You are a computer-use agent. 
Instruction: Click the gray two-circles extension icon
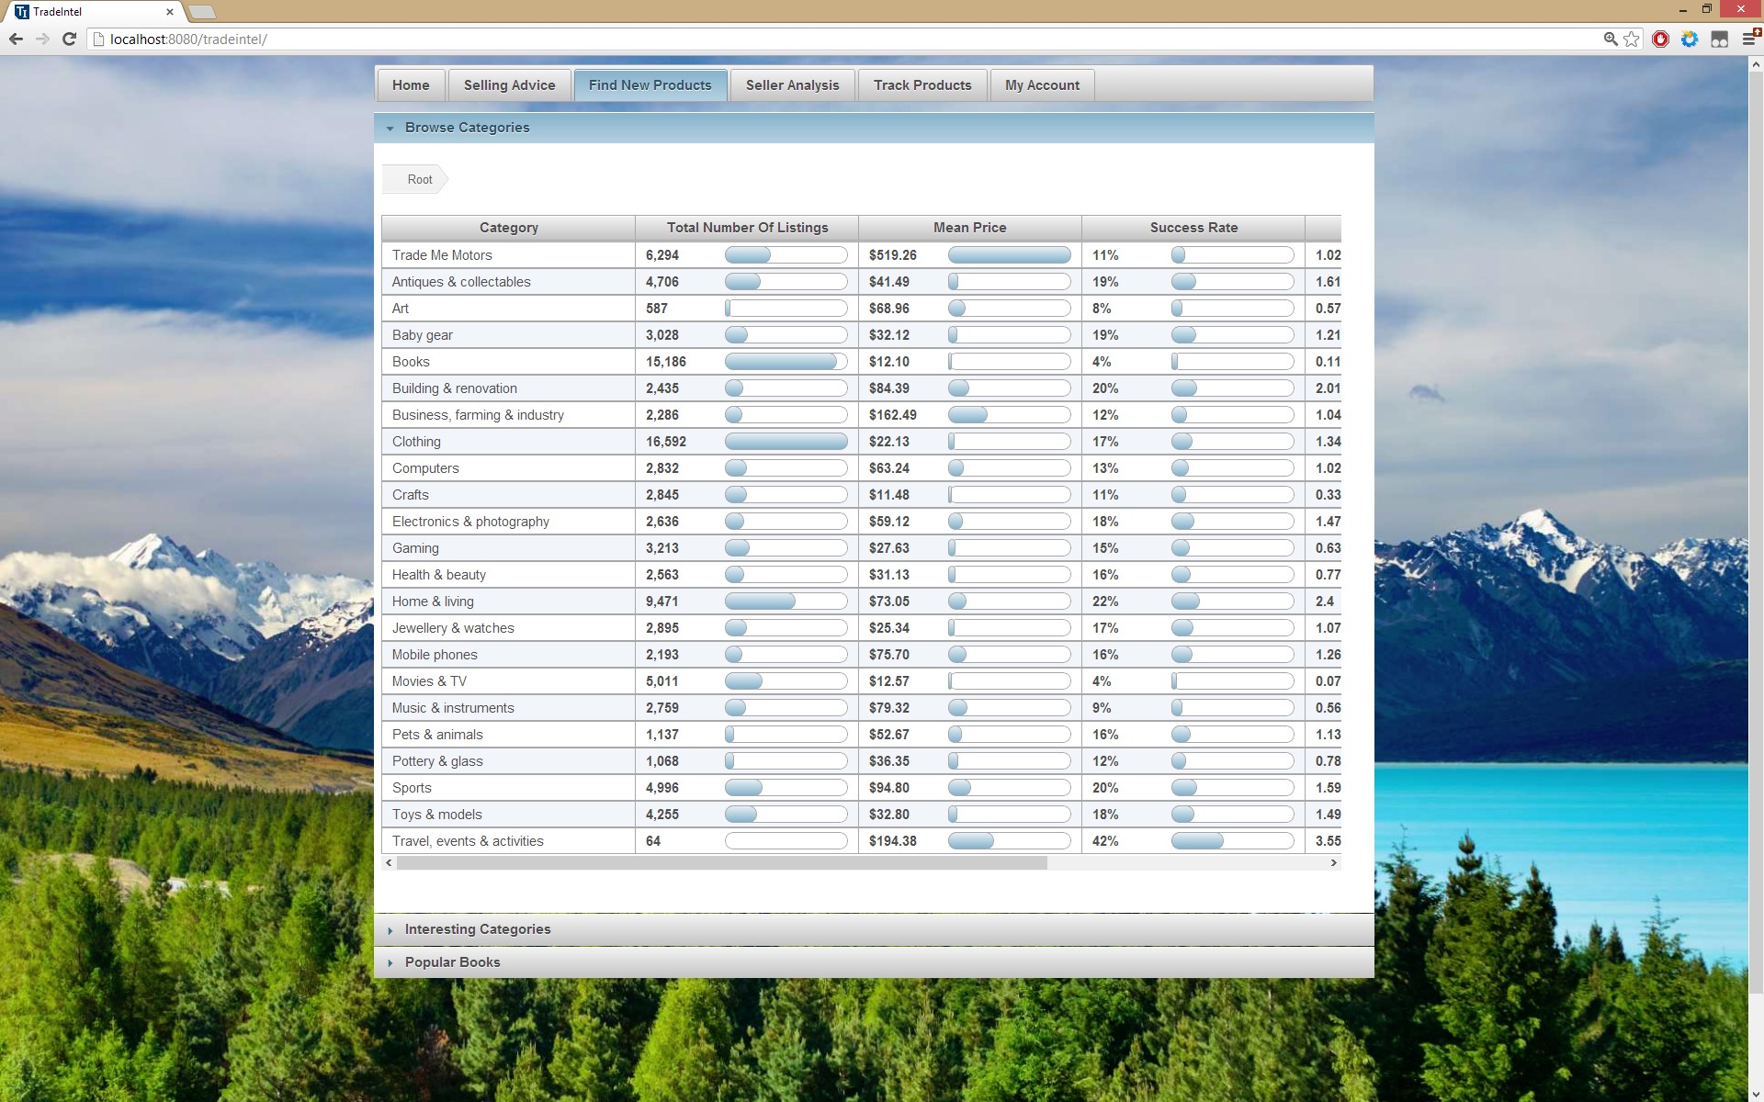(x=1720, y=39)
